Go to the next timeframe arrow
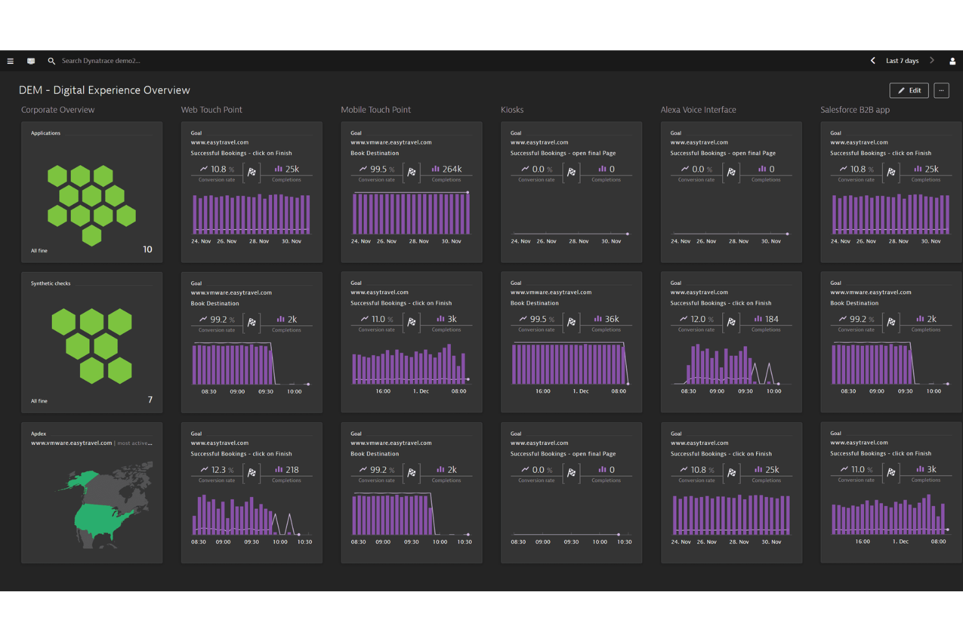This screenshot has width=963, height=642. pos(932,60)
